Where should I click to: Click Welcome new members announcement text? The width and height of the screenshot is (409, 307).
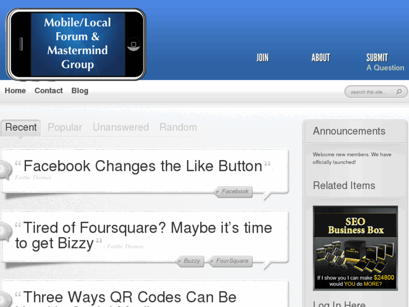[x=352, y=158]
